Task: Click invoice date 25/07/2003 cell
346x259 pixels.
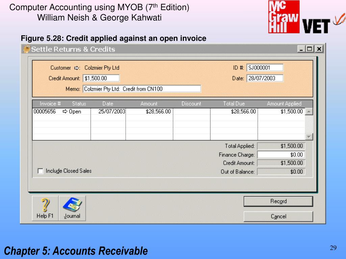Action: click(108, 111)
